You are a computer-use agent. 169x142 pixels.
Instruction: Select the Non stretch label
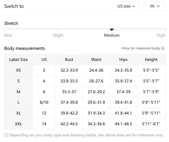[8, 35]
